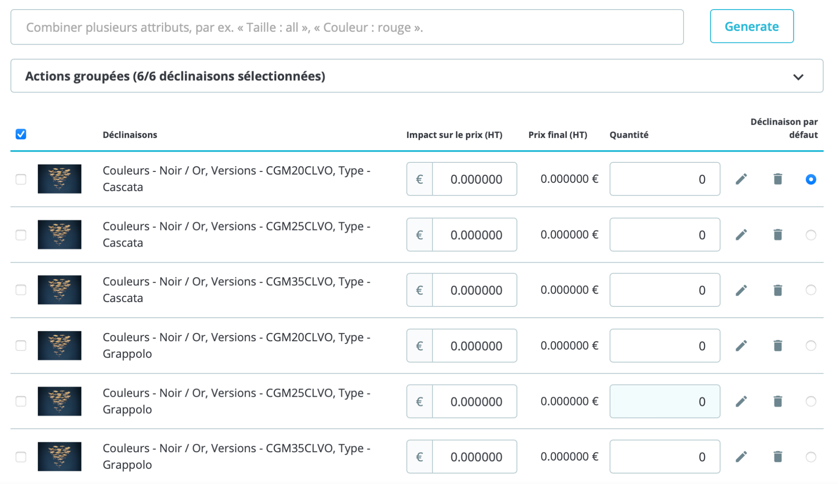838x484 pixels.
Task: Check the CGM35CLVO Grappolo row checkbox
Action: (21, 457)
